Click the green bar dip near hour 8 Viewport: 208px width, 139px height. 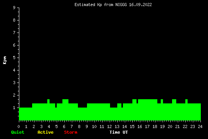pyautogui.click(x=82, y=114)
